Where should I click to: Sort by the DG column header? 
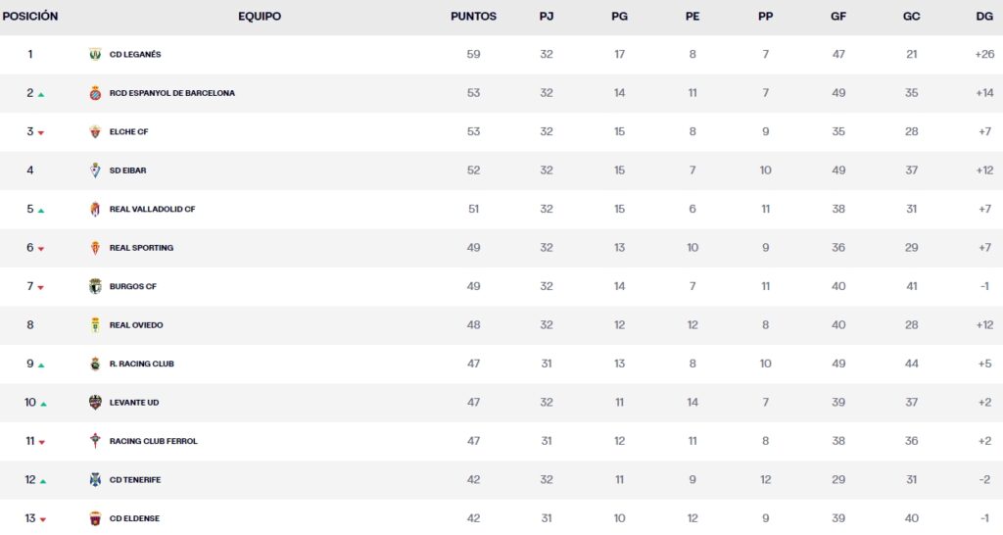984,17
